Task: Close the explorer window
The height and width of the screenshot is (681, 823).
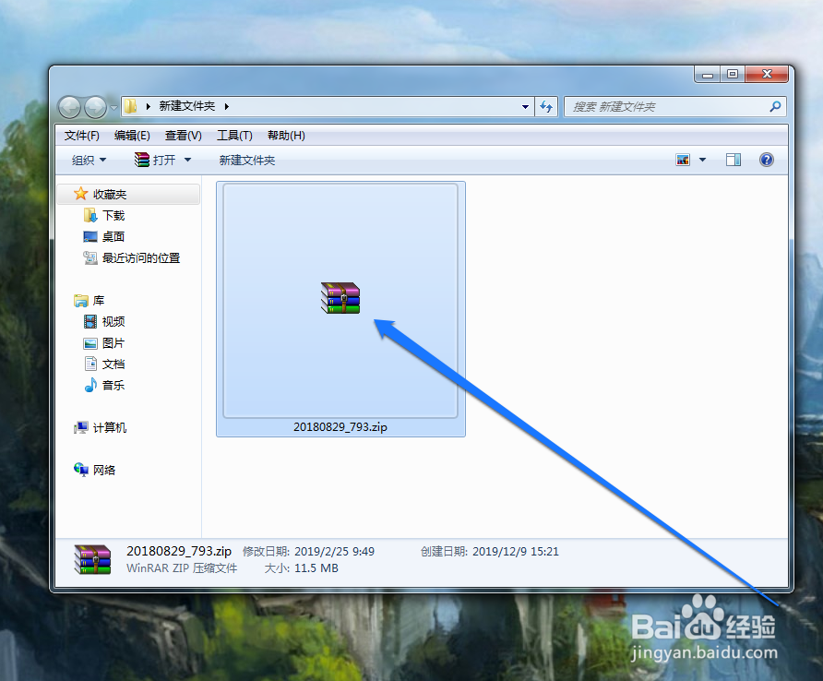Action: coord(767,74)
